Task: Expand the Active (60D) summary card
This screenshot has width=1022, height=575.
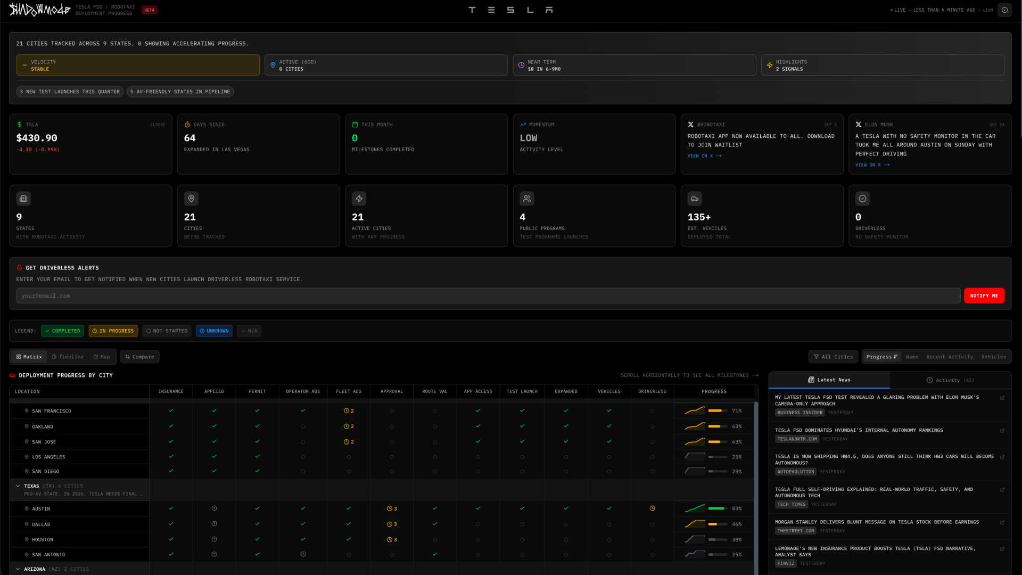Action: [x=386, y=65]
